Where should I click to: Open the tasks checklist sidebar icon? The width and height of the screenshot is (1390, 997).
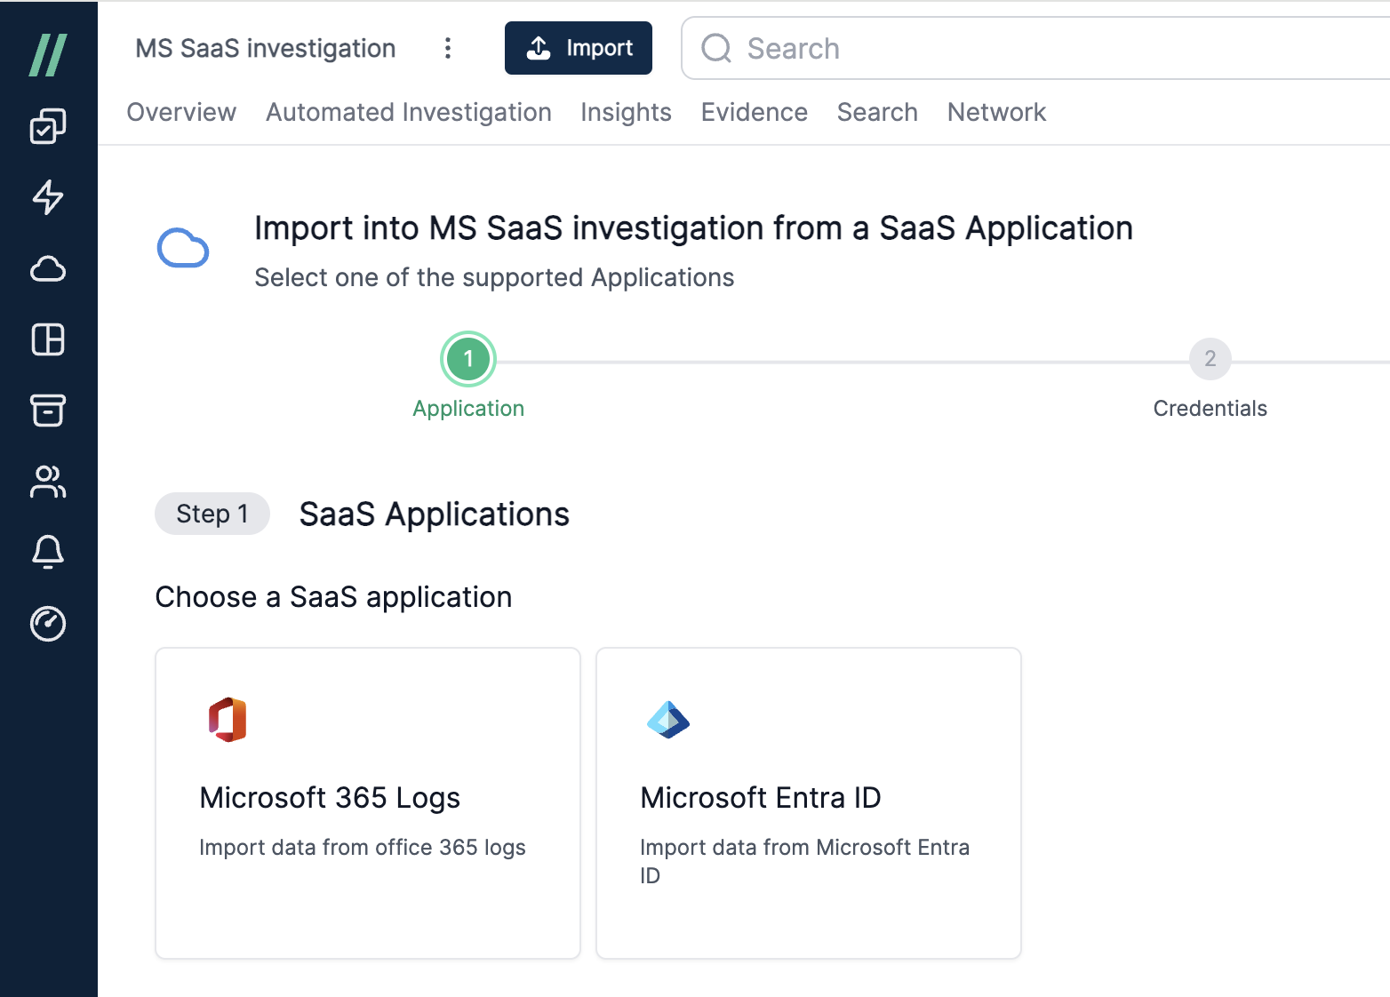(48, 126)
